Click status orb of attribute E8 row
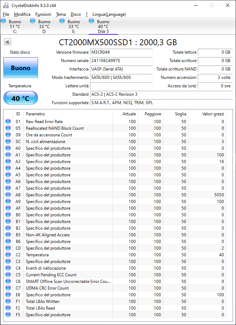 [8, 295]
